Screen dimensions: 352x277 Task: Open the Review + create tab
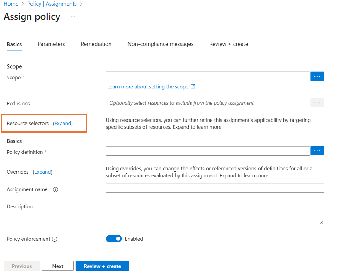pos(229,44)
